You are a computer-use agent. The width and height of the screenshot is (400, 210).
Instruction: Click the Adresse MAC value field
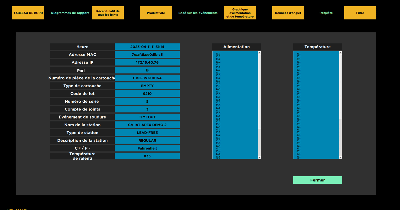pyautogui.click(x=147, y=55)
